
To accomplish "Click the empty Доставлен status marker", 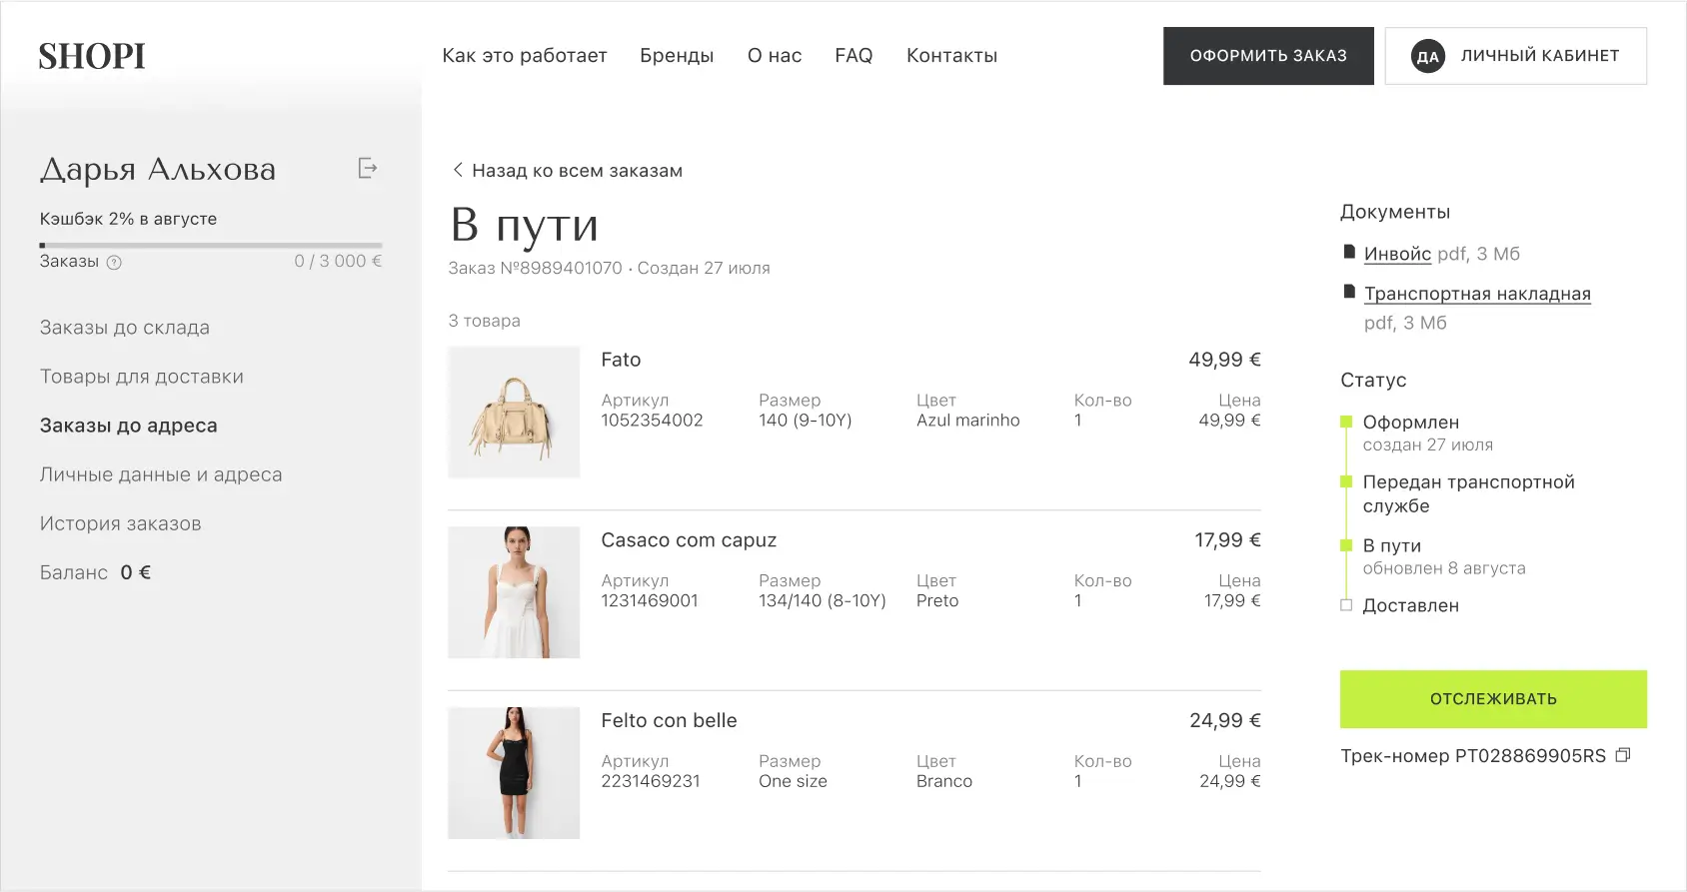I will coord(1346,605).
